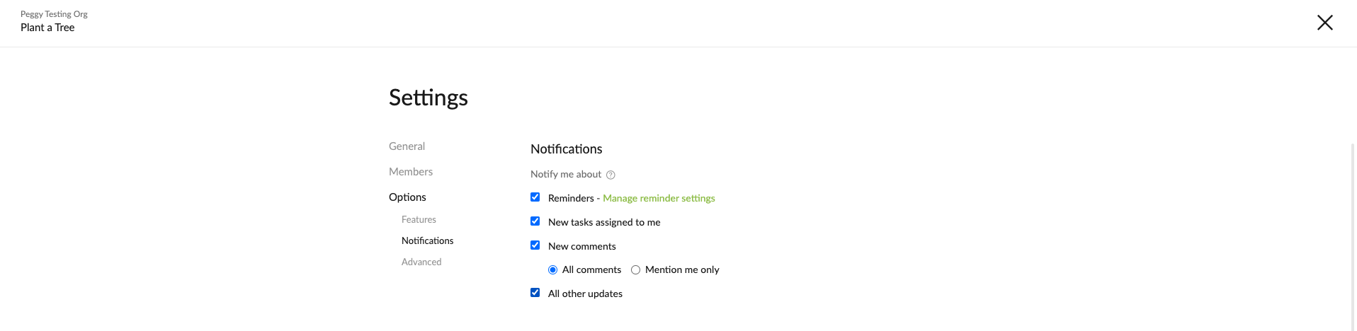Click the Settings page heading
The image size is (1357, 331).
428,98
